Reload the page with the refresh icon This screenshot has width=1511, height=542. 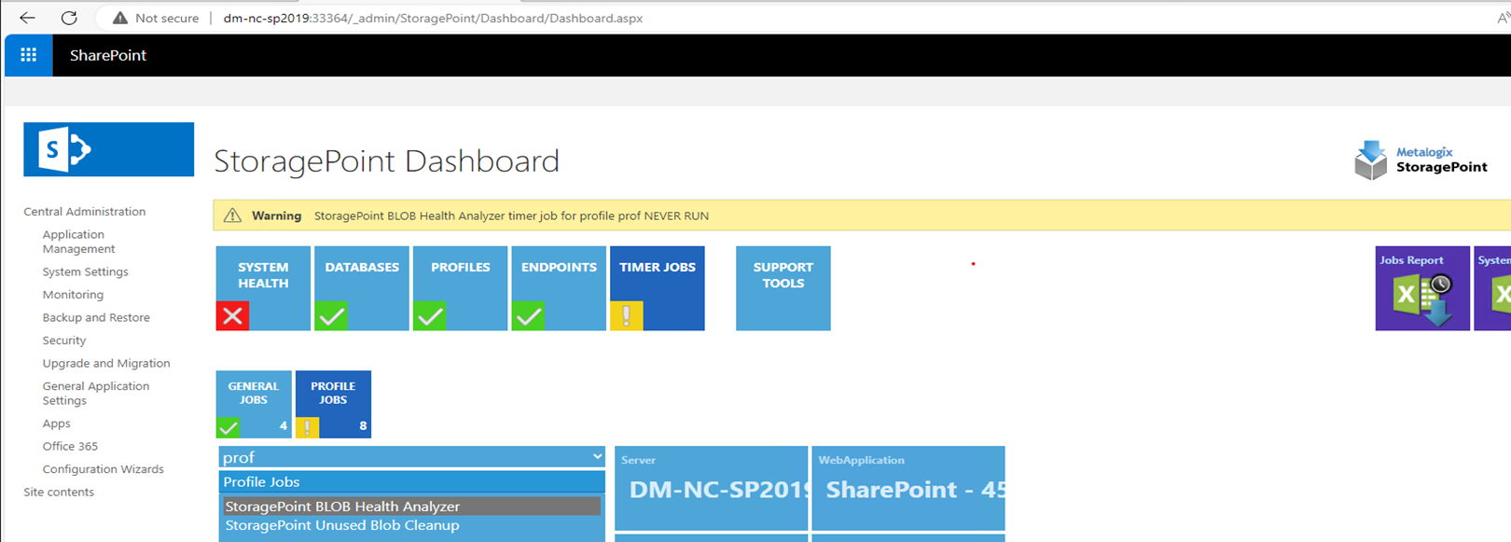coord(69,18)
